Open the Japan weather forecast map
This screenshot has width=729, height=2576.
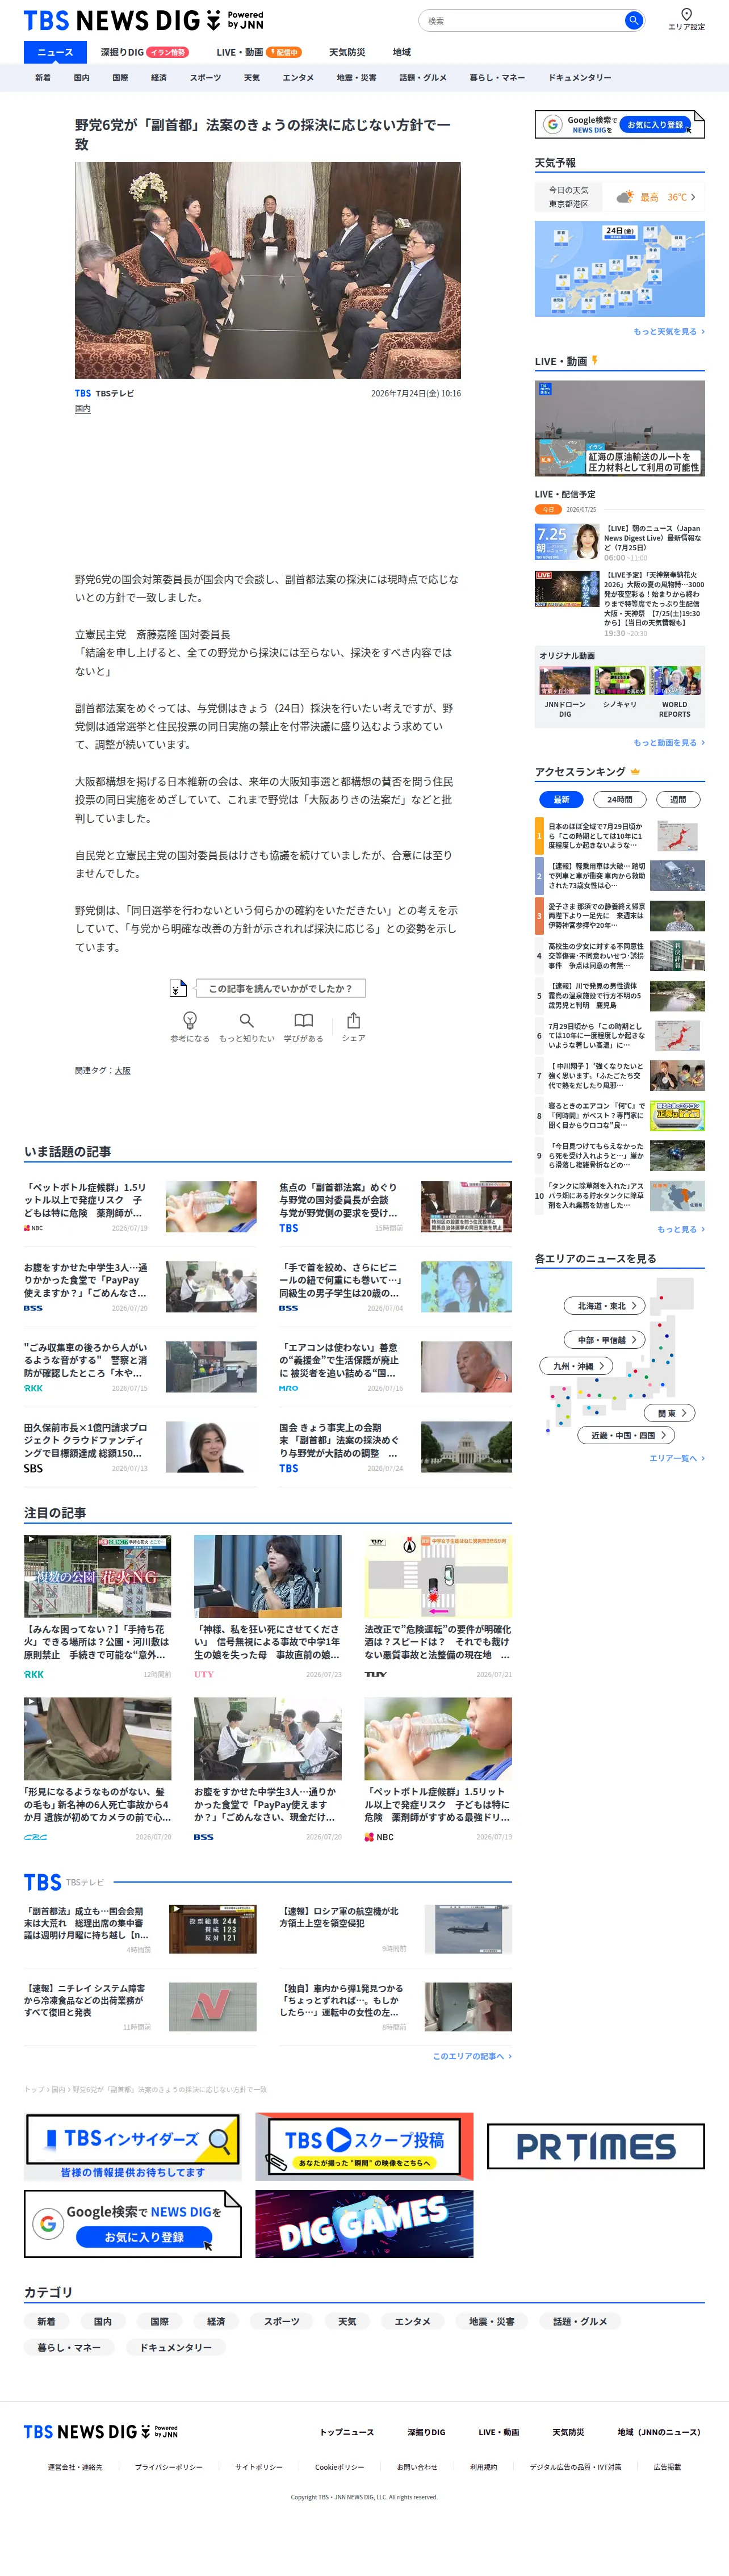(620, 269)
